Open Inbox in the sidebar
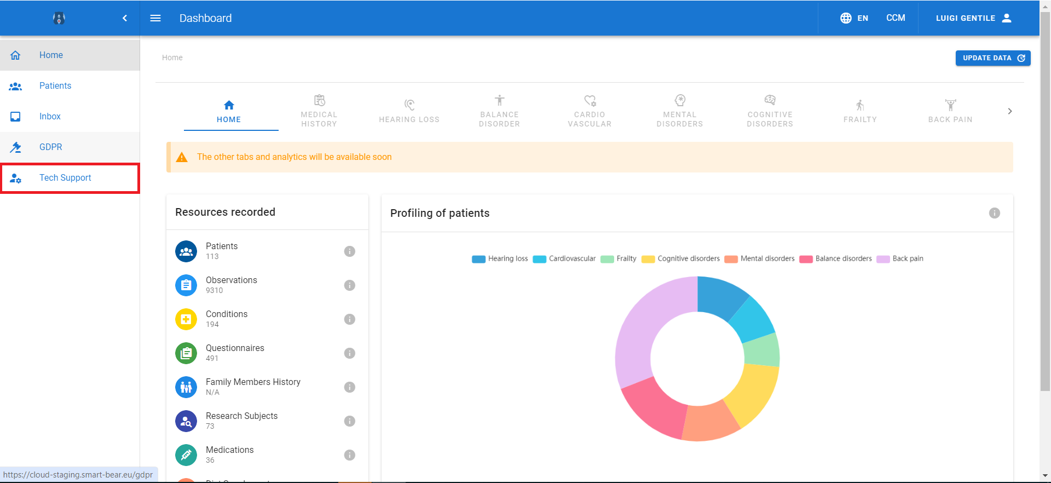The height and width of the screenshot is (483, 1051). click(x=70, y=116)
